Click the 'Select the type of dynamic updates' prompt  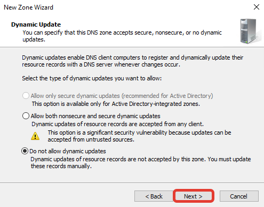tap(92, 78)
